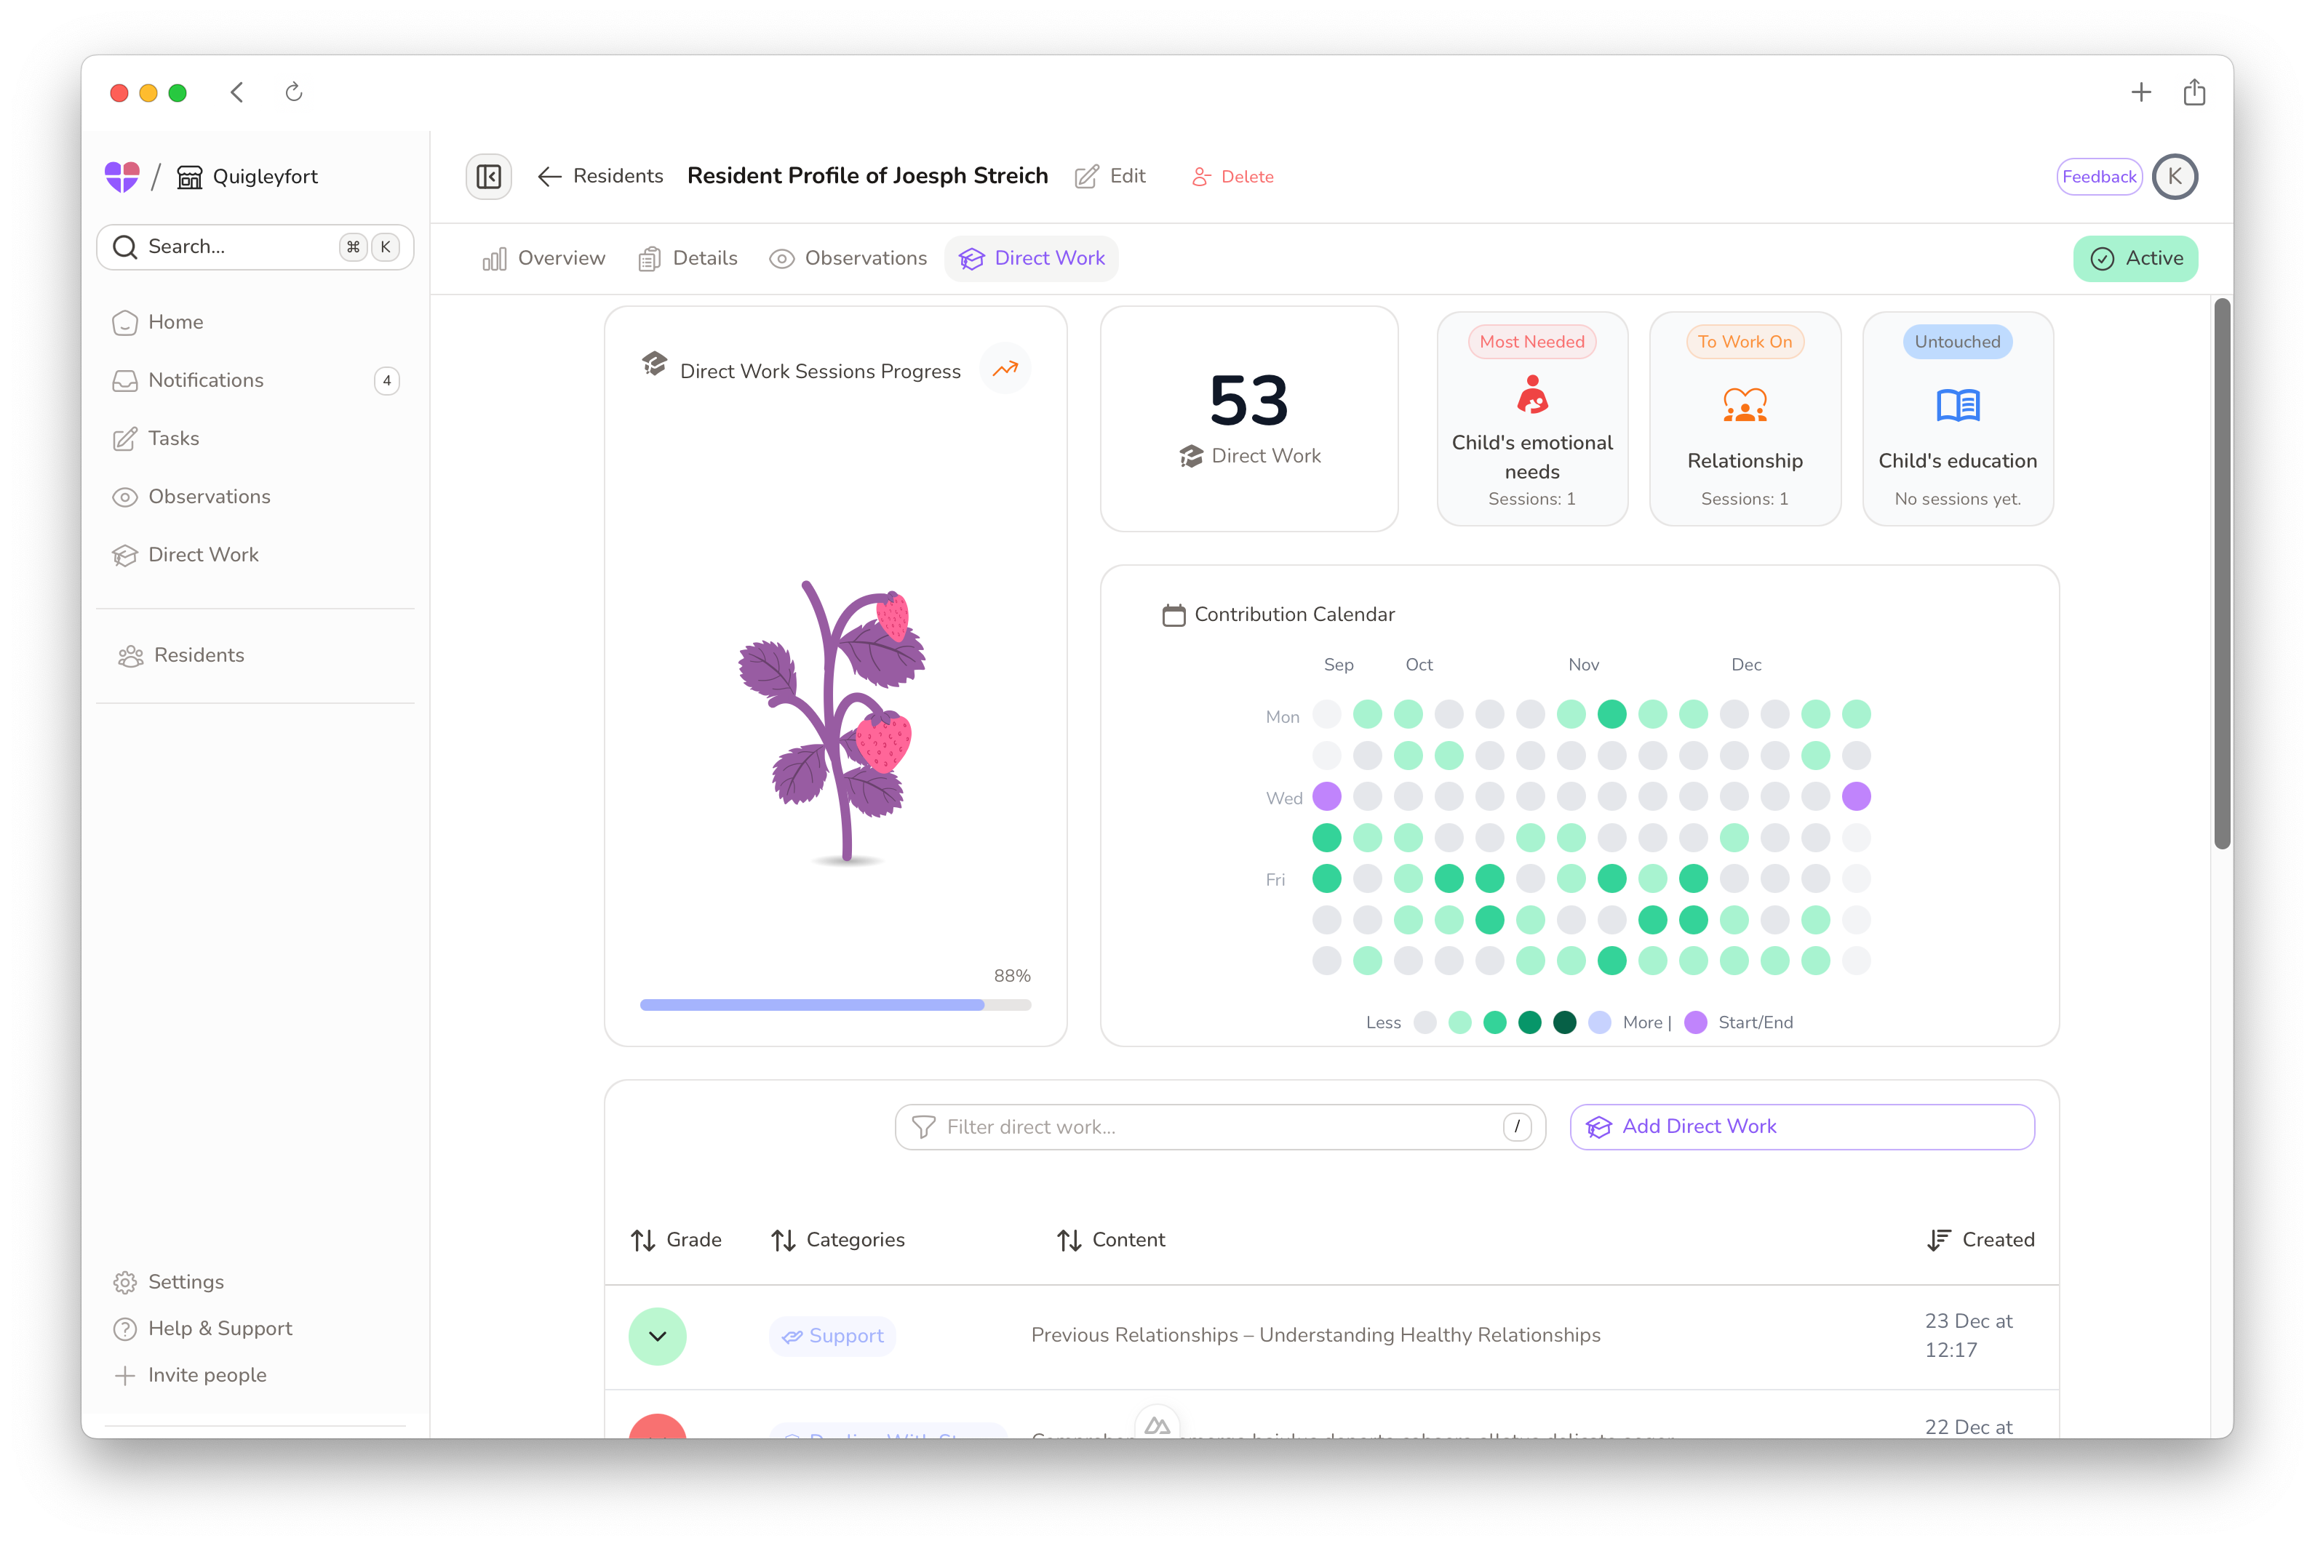Image resolution: width=2315 pixels, height=1546 pixels.
Task: Click purple end dot on Wed row
Action: (x=1857, y=797)
